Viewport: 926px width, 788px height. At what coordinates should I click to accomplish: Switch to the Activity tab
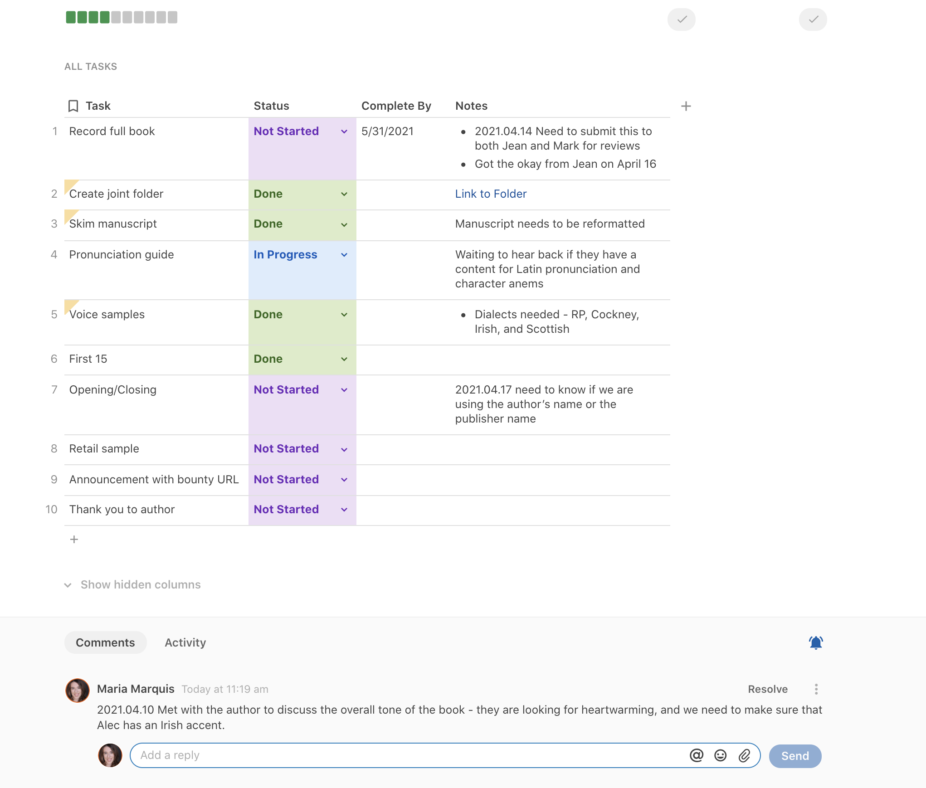click(185, 642)
